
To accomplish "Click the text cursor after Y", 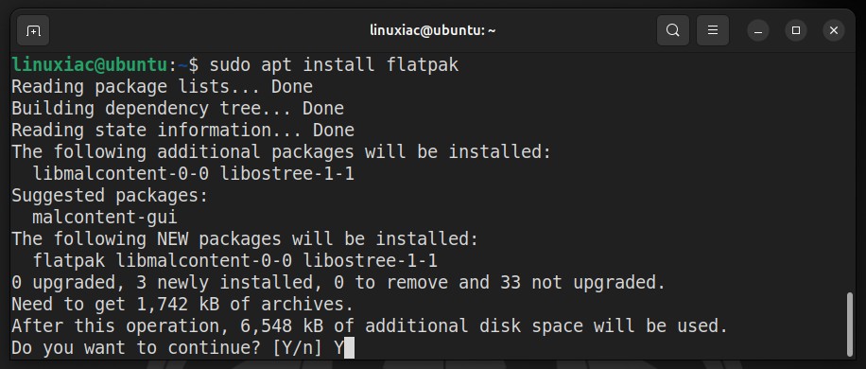I will click(349, 348).
